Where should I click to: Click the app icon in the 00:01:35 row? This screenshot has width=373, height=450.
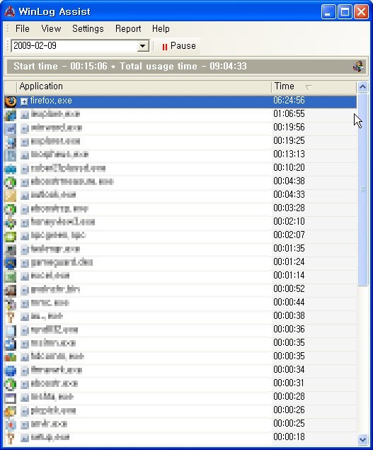(x=11, y=249)
